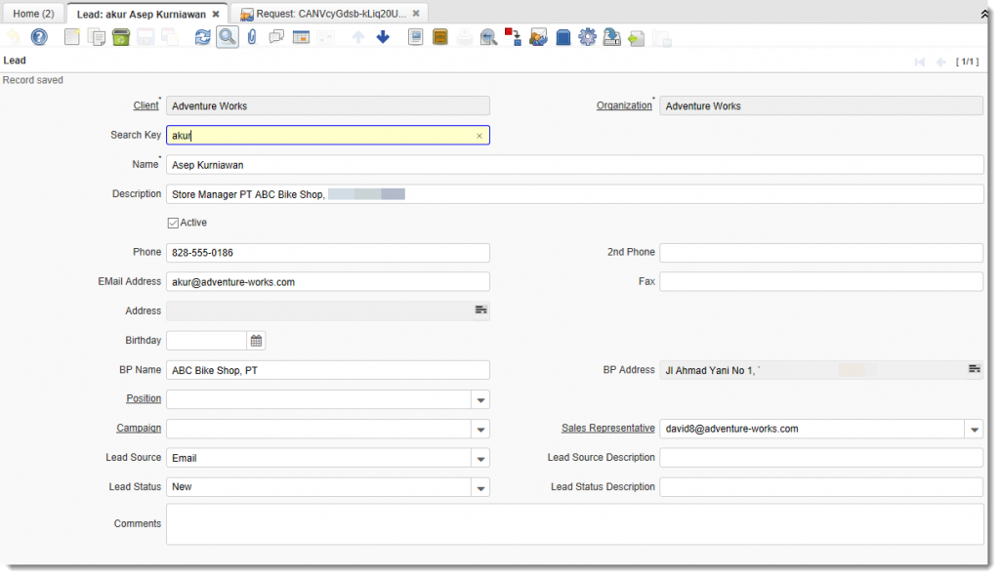This screenshot has height=577, width=1000.
Task: Open the Chat speech bubble icon
Action: tap(276, 38)
